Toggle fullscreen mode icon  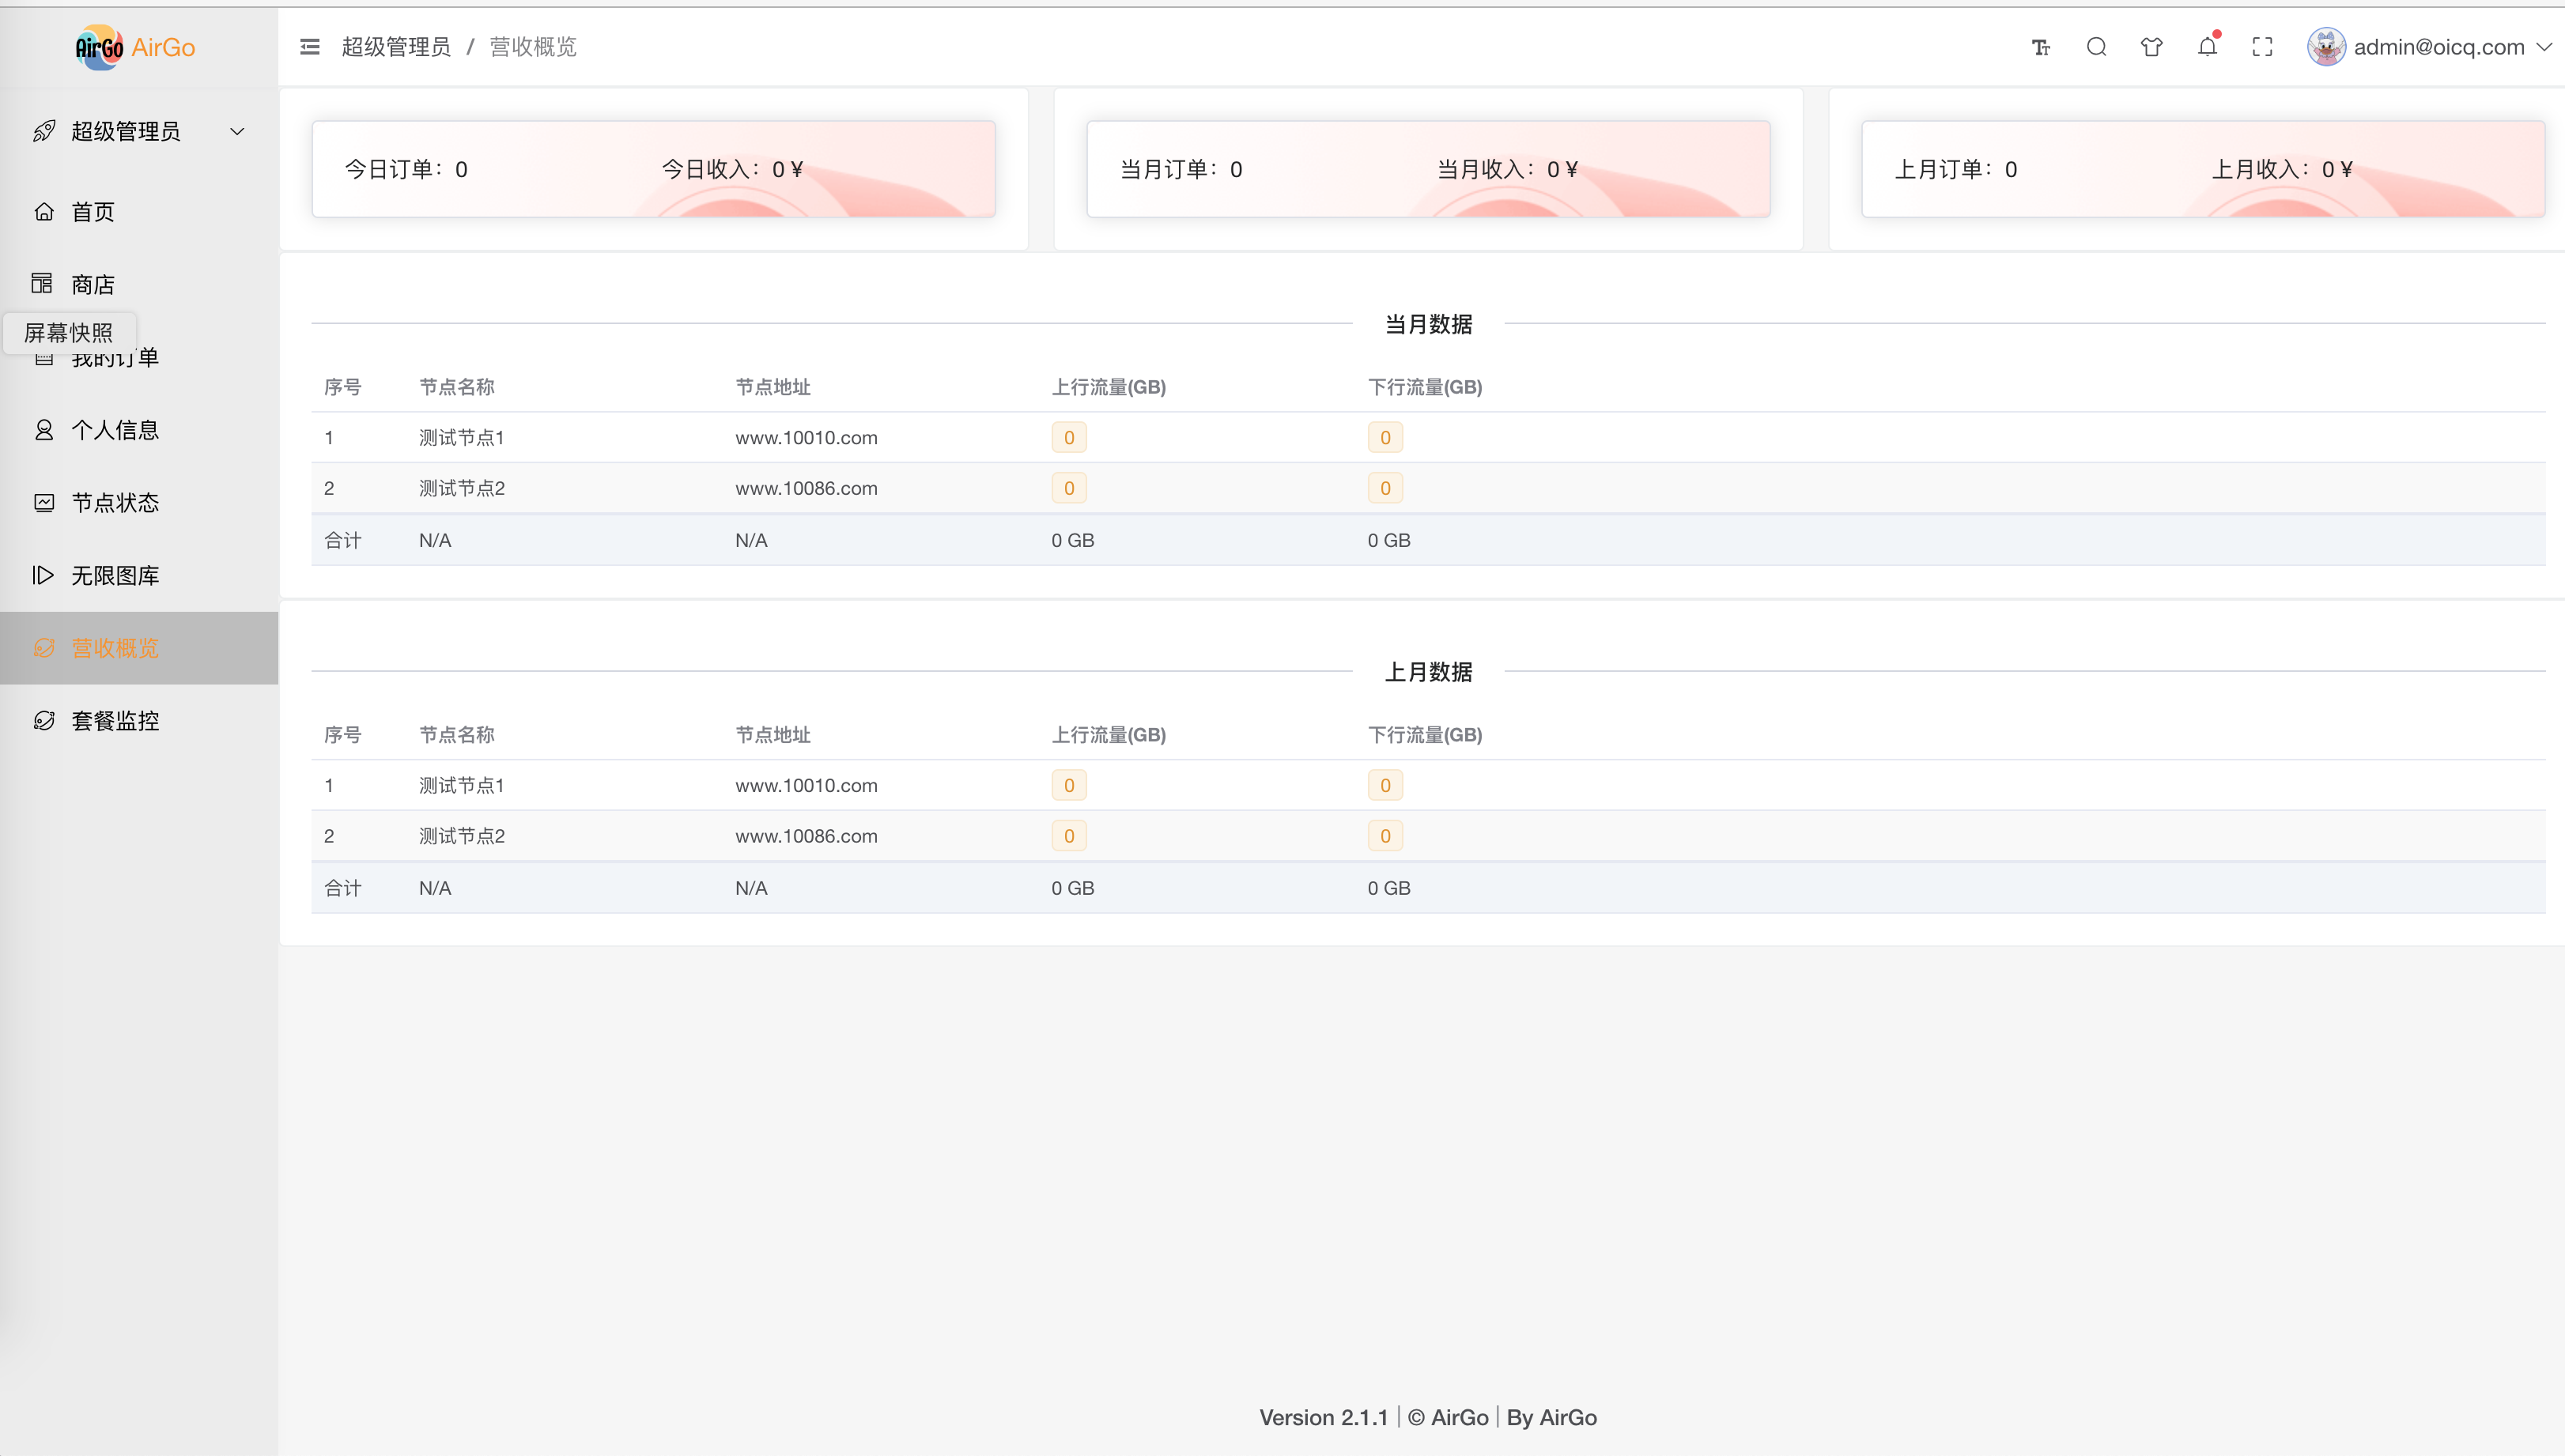[2262, 47]
